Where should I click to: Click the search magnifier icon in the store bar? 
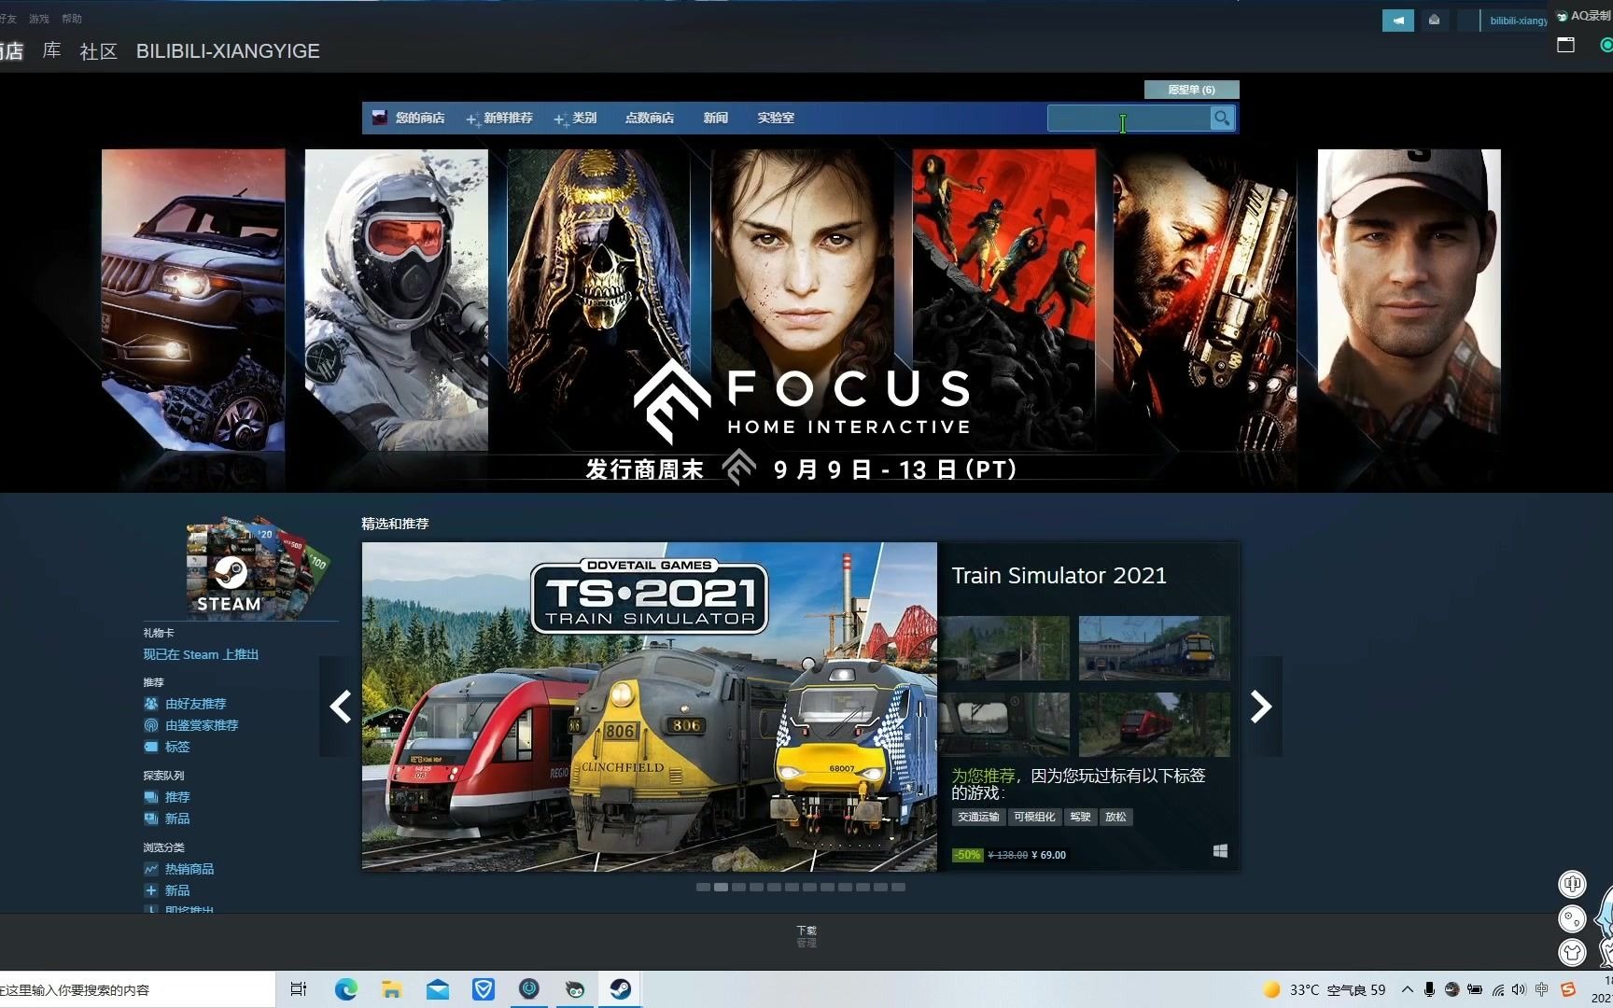(x=1221, y=118)
